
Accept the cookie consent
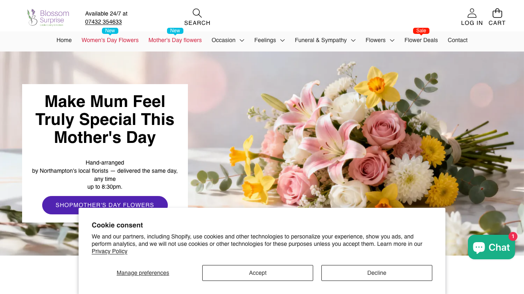point(257,273)
